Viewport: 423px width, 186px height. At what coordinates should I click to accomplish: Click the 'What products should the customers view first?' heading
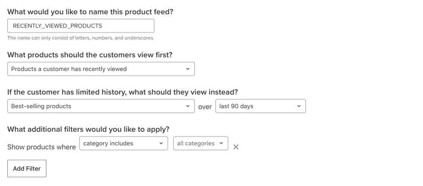[90, 55]
